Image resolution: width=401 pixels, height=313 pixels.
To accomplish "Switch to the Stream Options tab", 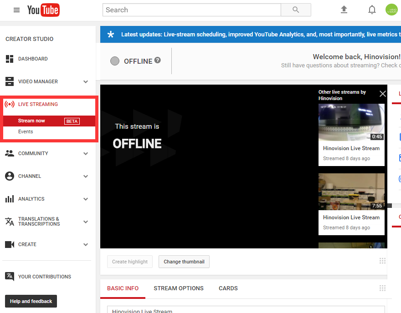I will 179,288.
